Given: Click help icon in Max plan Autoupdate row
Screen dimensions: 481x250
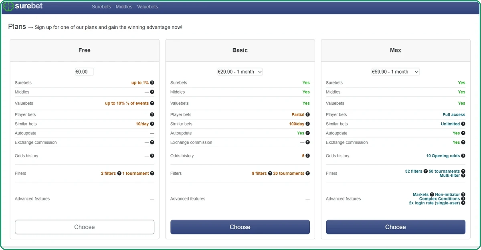Looking at the screenshot, I should tap(463, 133).
